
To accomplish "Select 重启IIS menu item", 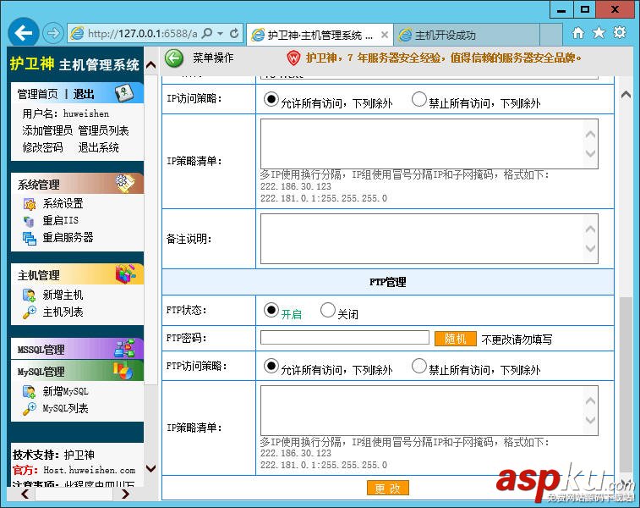I will [x=60, y=221].
